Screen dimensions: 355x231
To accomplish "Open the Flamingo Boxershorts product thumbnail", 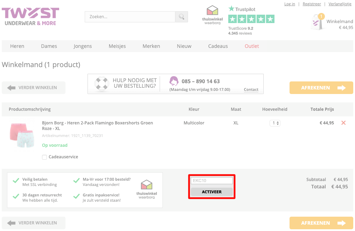I will coord(22,135).
